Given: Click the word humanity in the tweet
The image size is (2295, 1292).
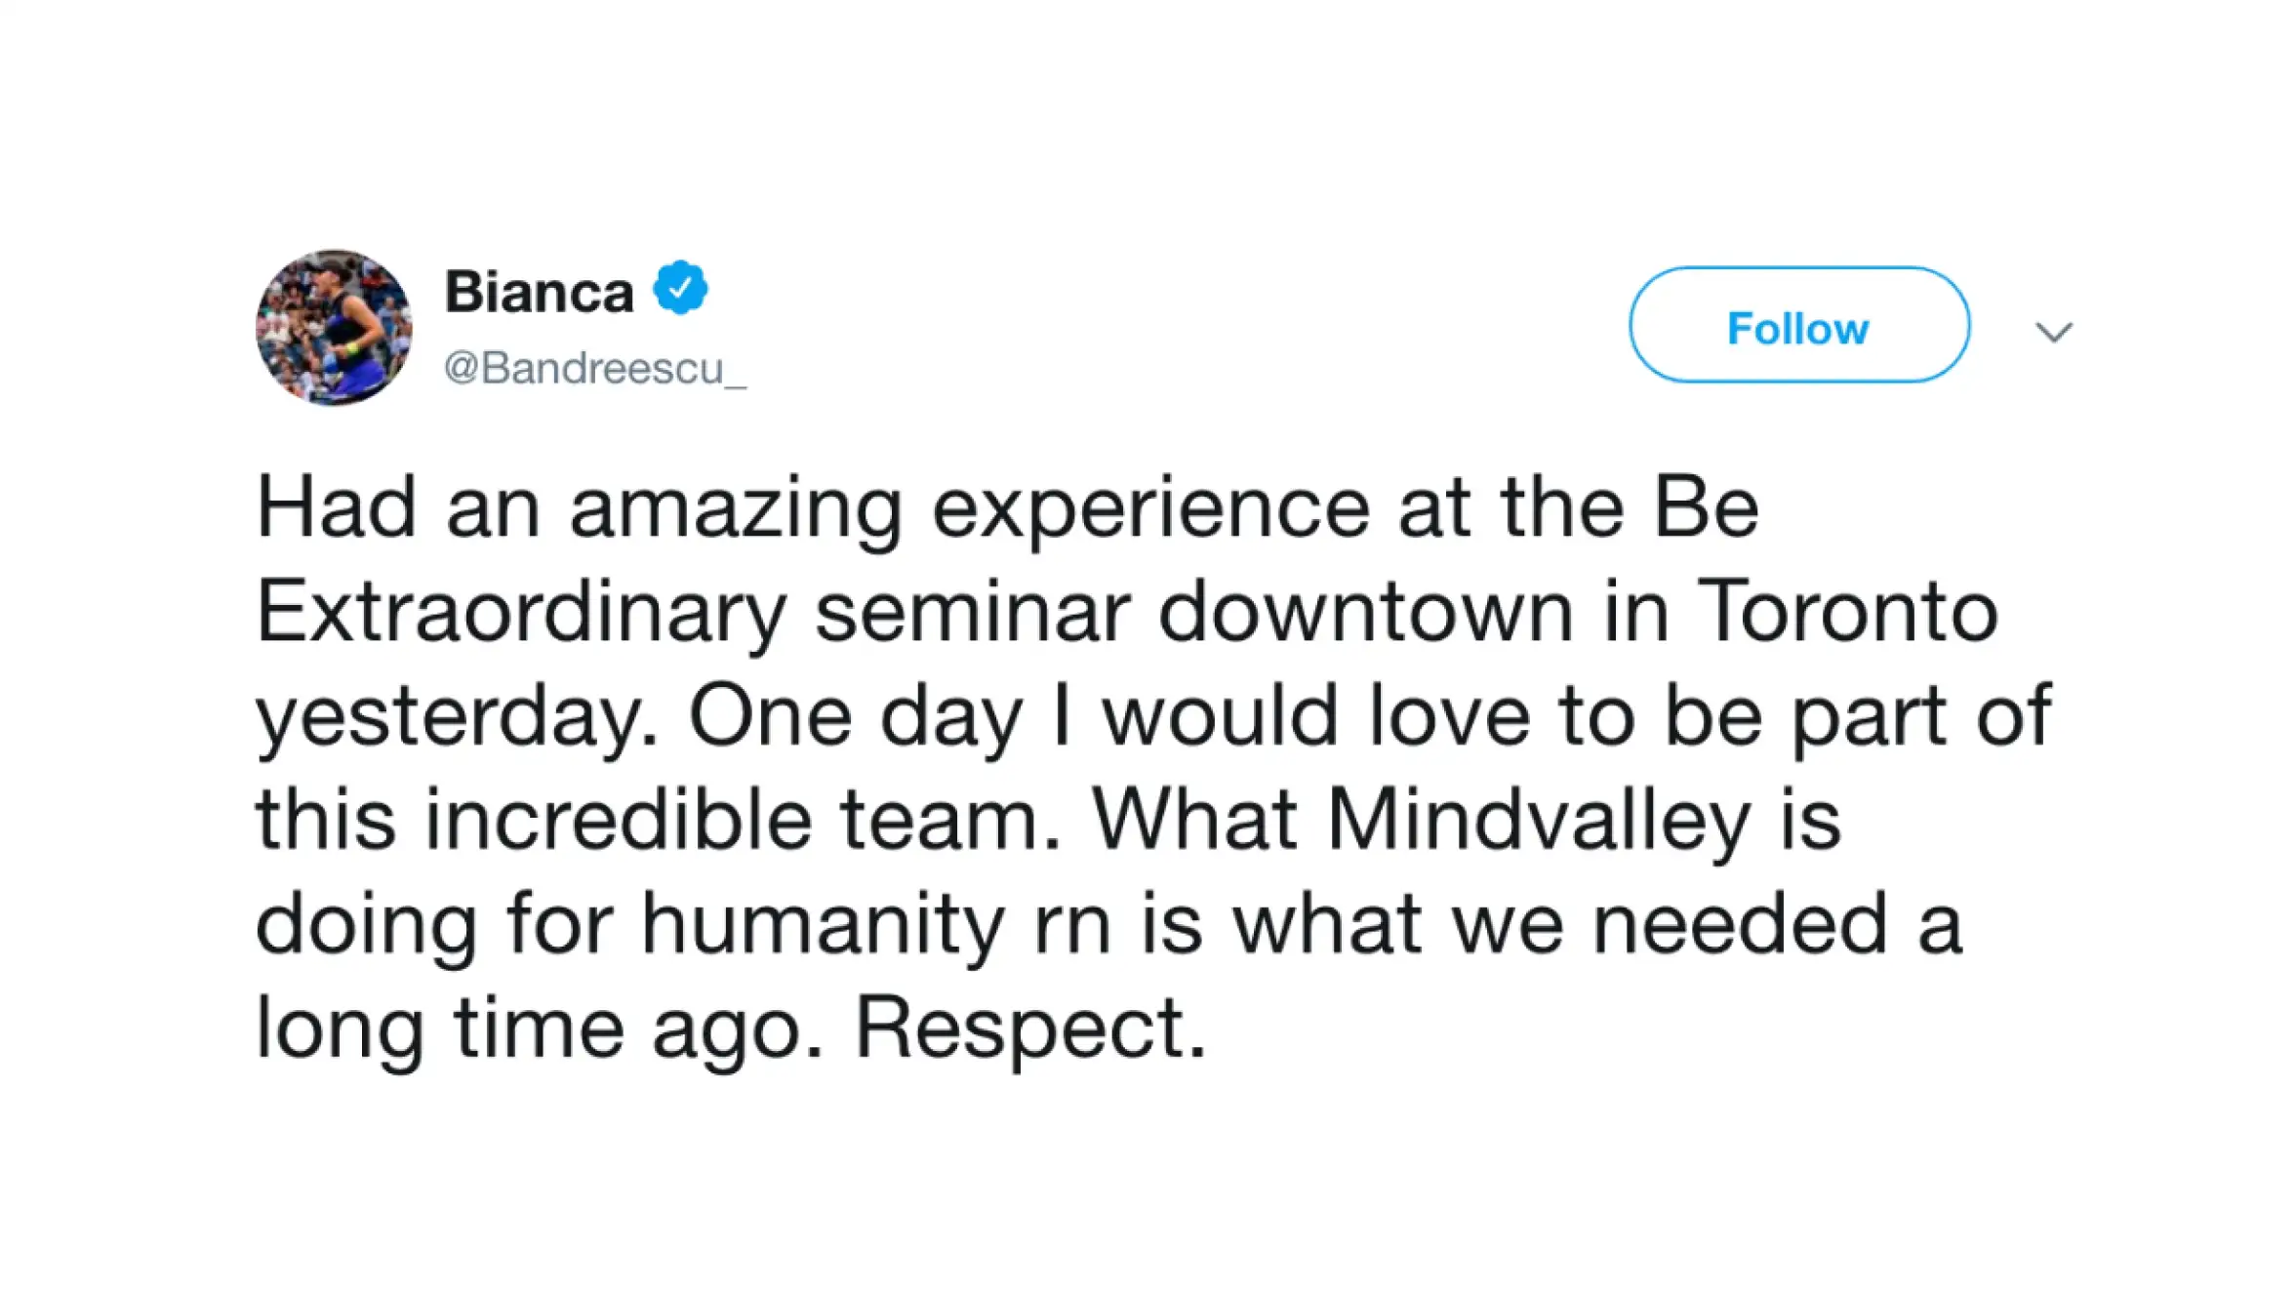Looking at the screenshot, I should point(823,926).
